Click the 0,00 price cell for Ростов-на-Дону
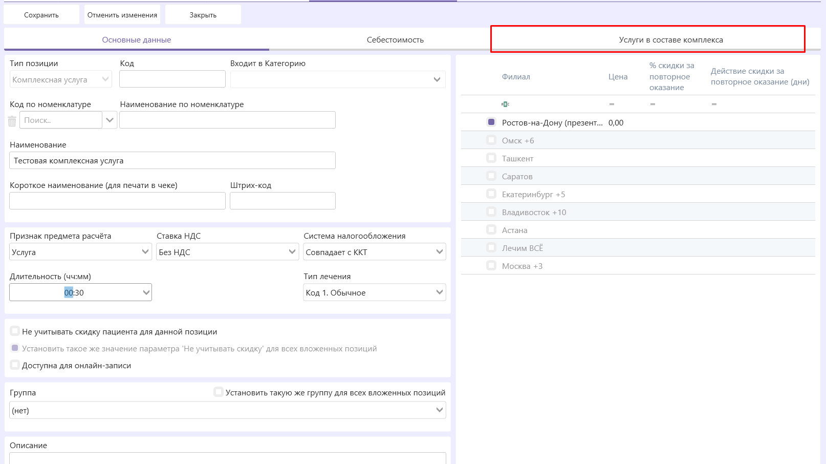The height and width of the screenshot is (464, 826). (x=616, y=122)
